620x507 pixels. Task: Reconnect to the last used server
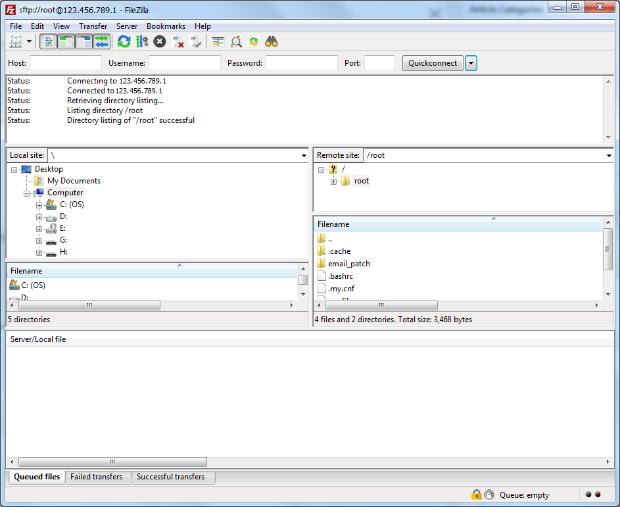[195, 41]
